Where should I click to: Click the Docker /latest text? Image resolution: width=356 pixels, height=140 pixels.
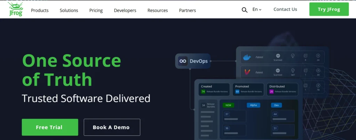(x=259, y=57)
